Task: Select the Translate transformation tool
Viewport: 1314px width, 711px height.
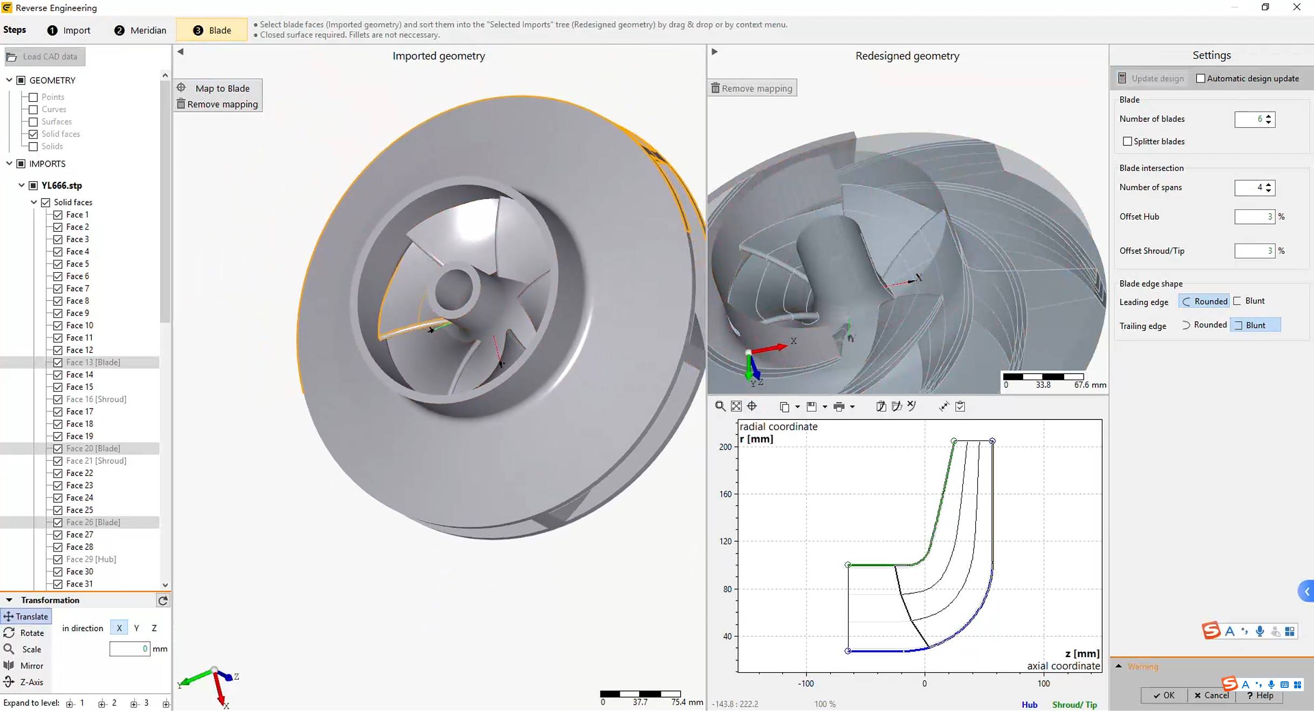Action: coord(26,616)
